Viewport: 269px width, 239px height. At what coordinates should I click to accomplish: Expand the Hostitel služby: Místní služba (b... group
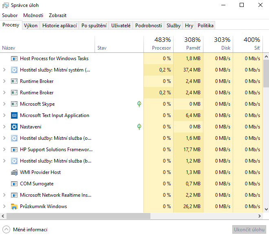[4, 161]
